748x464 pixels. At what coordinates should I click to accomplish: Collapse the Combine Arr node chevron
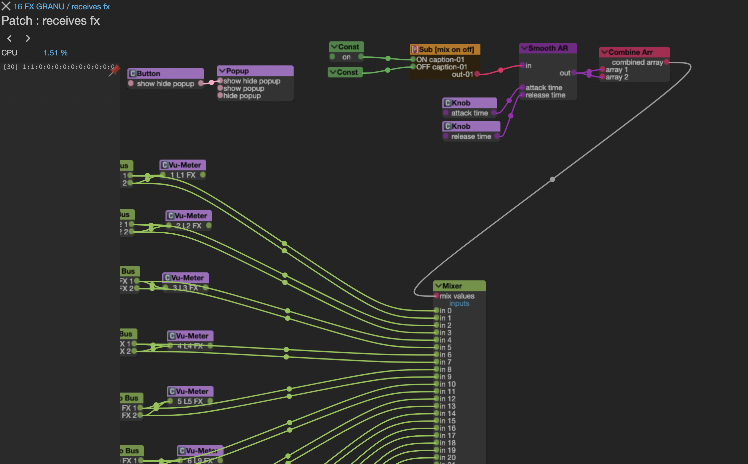click(604, 52)
